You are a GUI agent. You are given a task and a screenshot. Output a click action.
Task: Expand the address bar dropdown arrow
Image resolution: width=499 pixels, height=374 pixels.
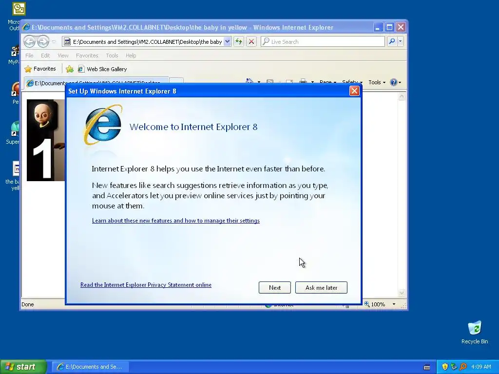227,41
